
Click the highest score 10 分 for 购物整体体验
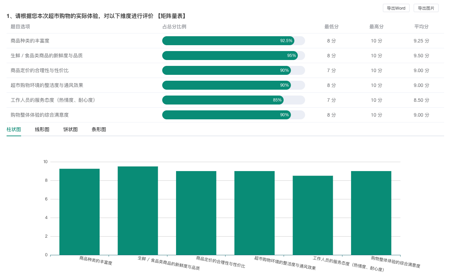(x=376, y=115)
